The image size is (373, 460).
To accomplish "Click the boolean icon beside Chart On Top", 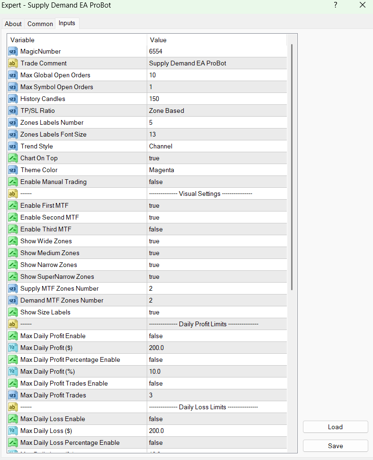I will pos(13,158).
